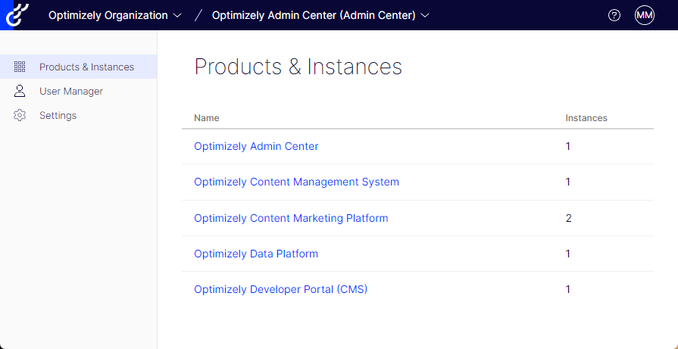This screenshot has width=678, height=349.
Task: Click the gear icon in the sidebar
Action: click(x=20, y=115)
